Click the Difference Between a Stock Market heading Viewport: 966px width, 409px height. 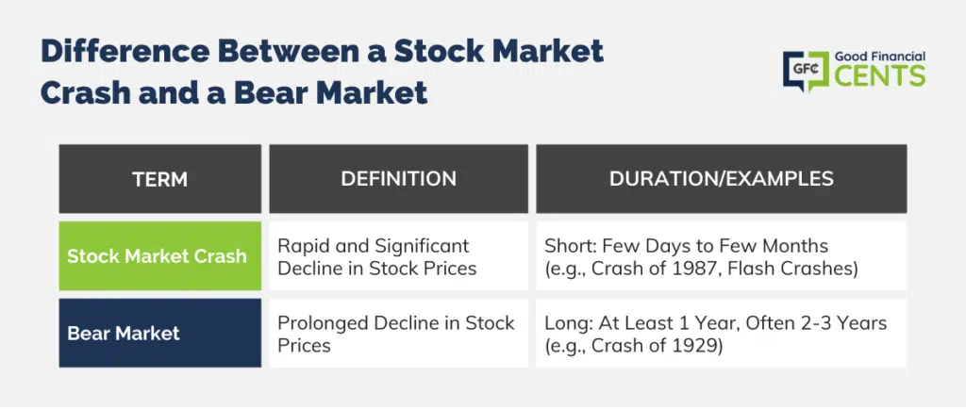[x=323, y=52]
